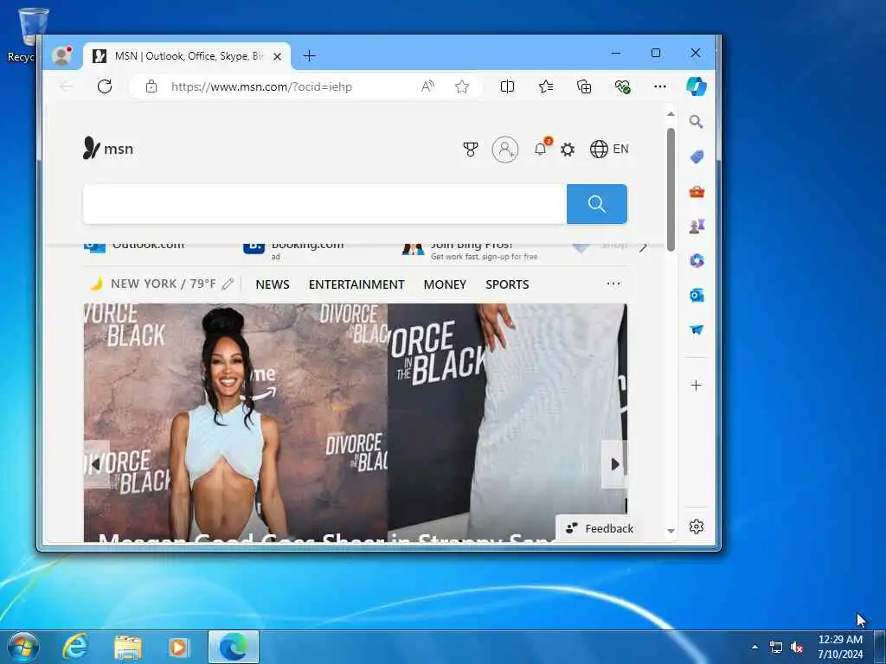Open a new browser tab

(x=309, y=56)
